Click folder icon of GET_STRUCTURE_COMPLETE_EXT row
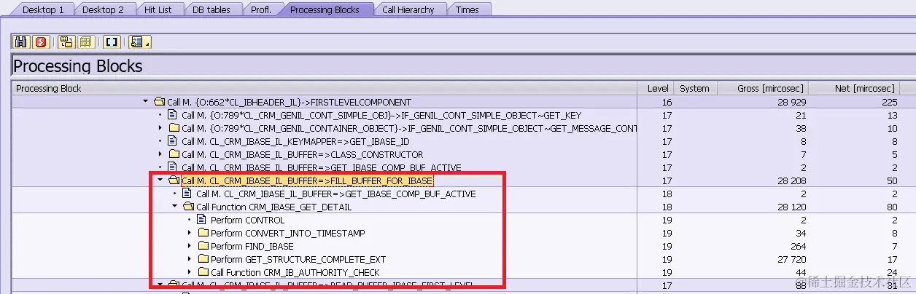This screenshot has height=294, width=916. click(203, 259)
